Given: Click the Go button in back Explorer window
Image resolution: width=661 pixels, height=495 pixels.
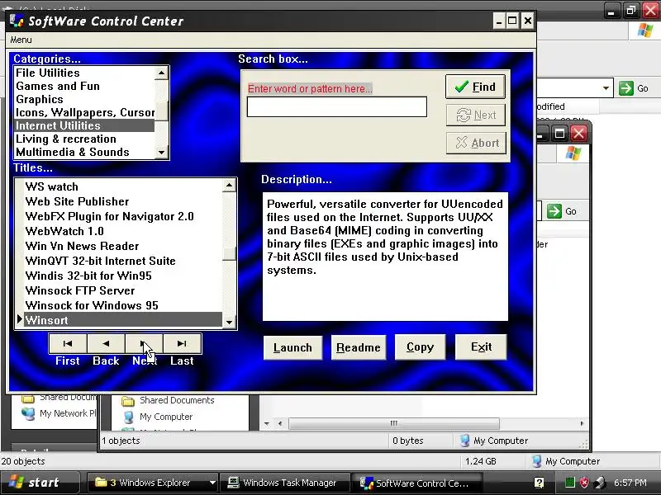Looking at the screenshot, I should 634,88.
